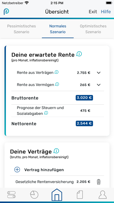
Task: Open pie chart tab in bottom bar
Action: point(34,195)
